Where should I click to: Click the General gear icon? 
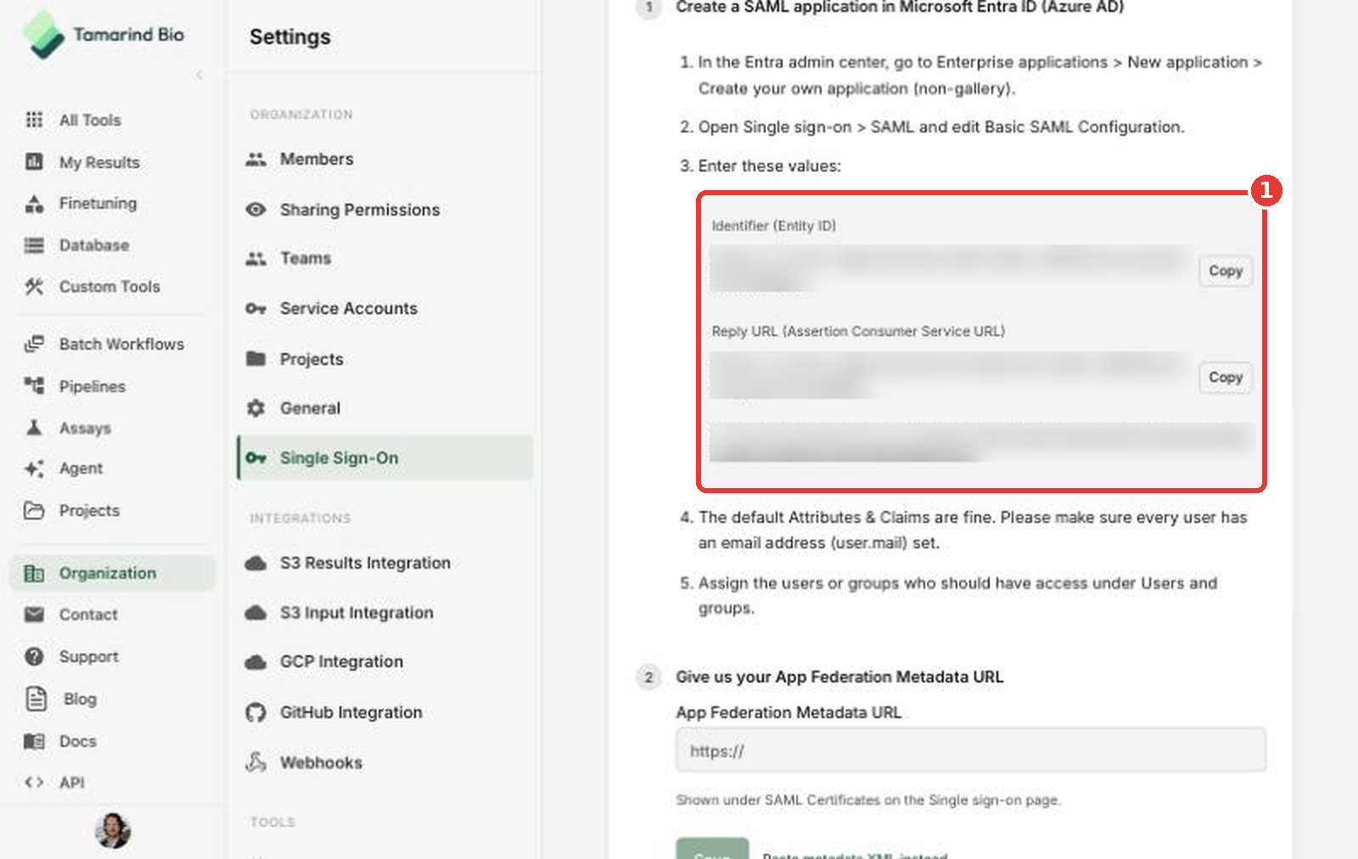coord(255,408)
